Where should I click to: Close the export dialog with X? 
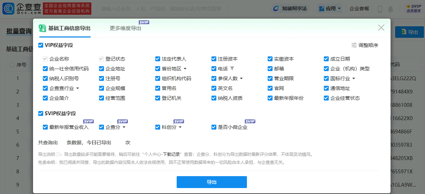click(x=381, y=28)
